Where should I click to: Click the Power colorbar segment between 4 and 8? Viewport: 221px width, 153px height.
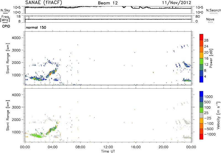point(201,73)
